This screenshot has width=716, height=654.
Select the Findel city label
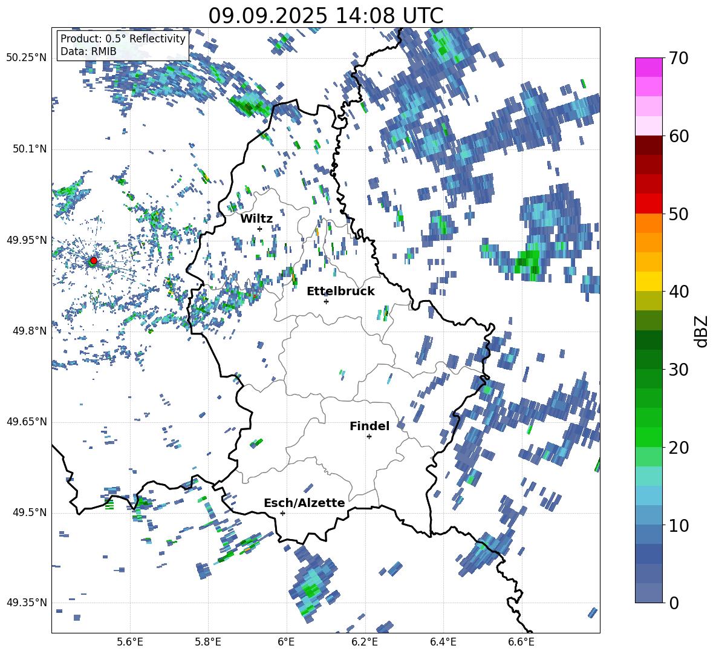[369, 426]
